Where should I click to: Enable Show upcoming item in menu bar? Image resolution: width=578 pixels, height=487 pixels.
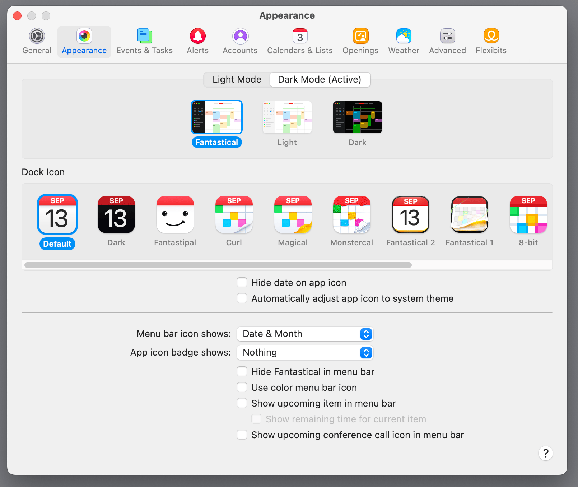(x=242, y=403)
